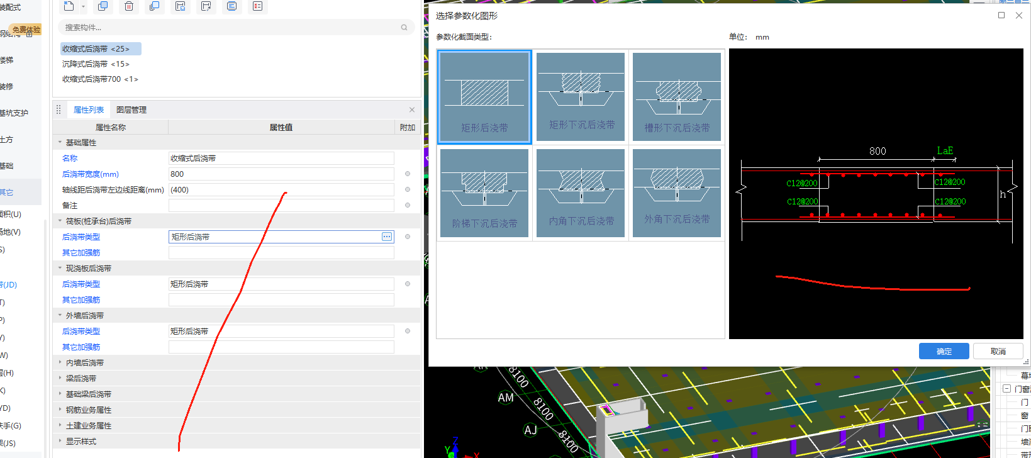Select 收缩式后浇带 <25> in component list
Screen dimensions: 1031x458
tap(101, 48)
